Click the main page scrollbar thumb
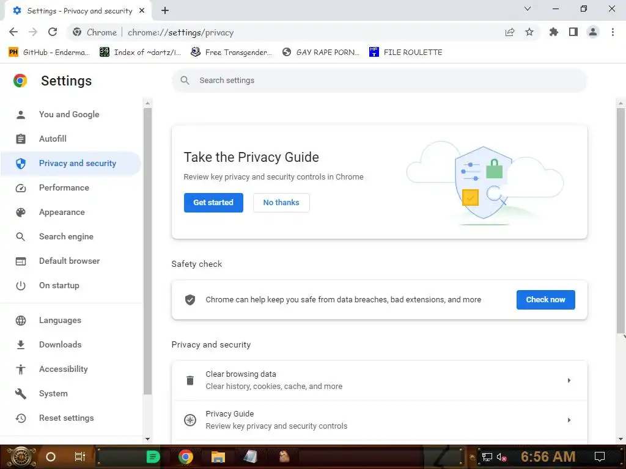 pos(621,220)
